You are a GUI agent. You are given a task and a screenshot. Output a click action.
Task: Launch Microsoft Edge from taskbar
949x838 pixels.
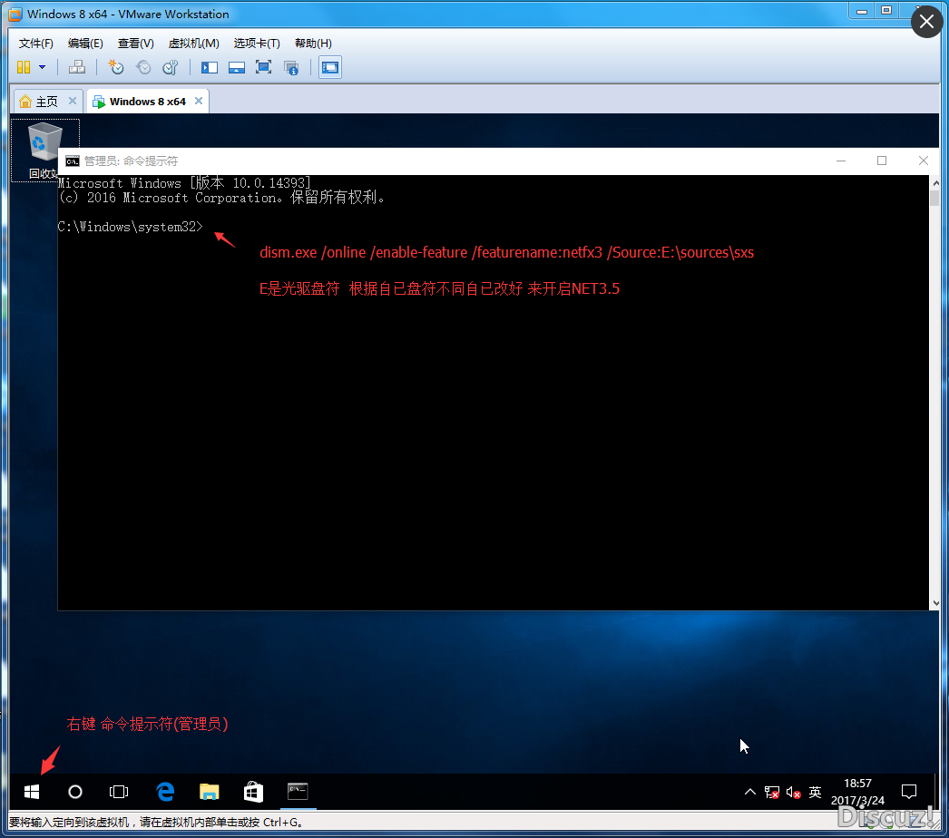coord(165,792)
